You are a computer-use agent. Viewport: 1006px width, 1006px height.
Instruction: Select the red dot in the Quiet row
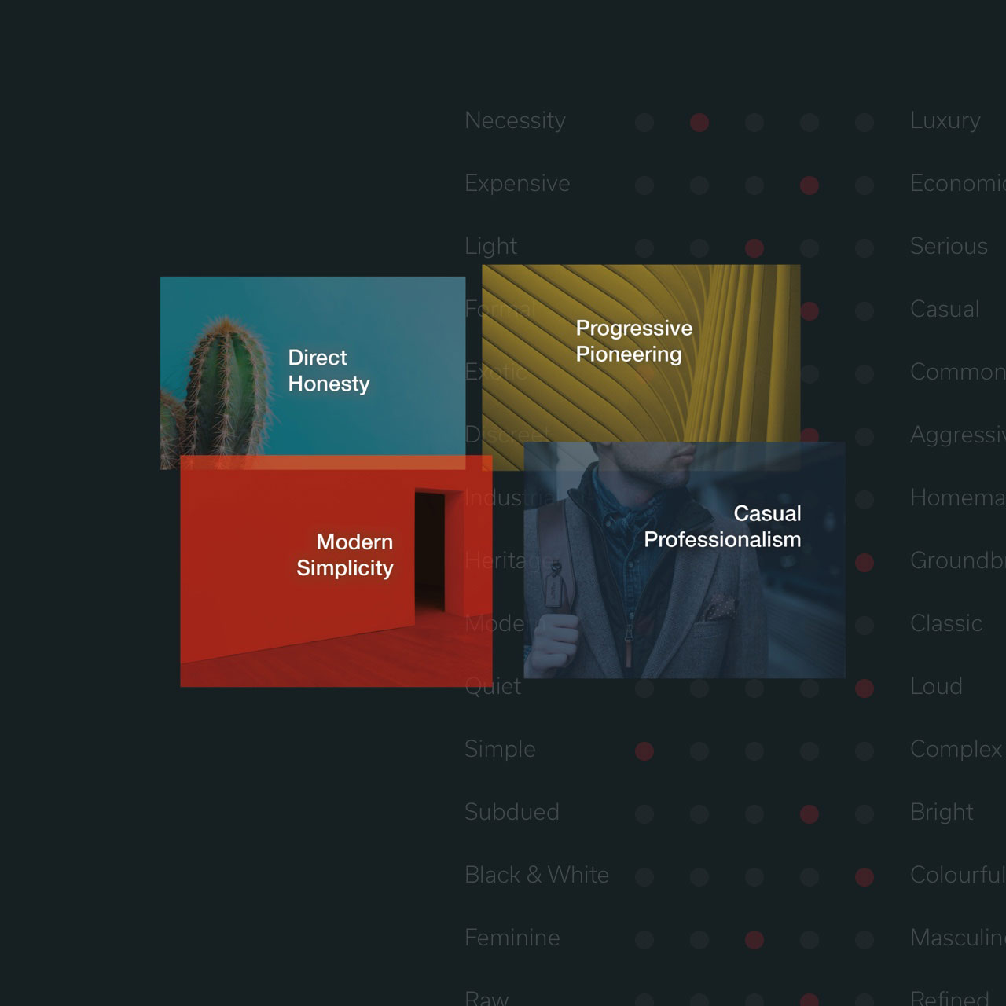(865, 688)
